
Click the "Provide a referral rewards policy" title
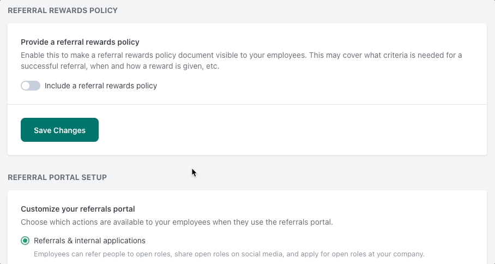click(x=80, y=42)
